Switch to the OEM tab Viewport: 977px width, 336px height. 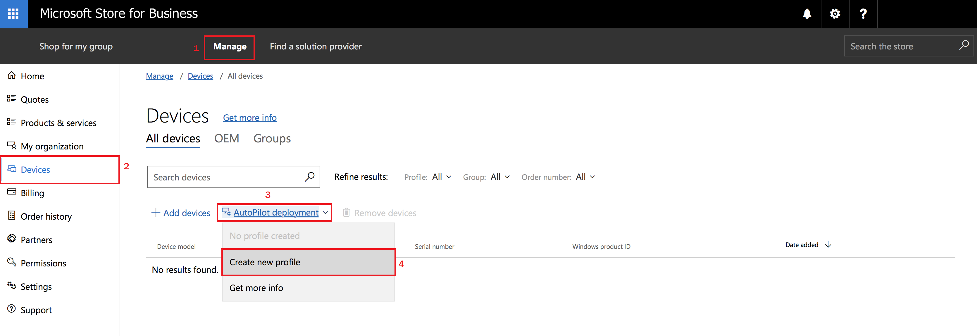tap(226, 138)
